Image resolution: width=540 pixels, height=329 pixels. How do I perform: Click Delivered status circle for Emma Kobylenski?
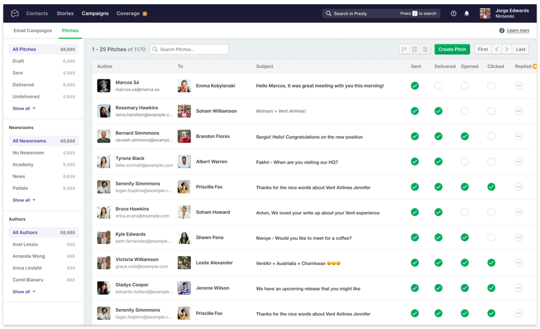tap(438, 86)
